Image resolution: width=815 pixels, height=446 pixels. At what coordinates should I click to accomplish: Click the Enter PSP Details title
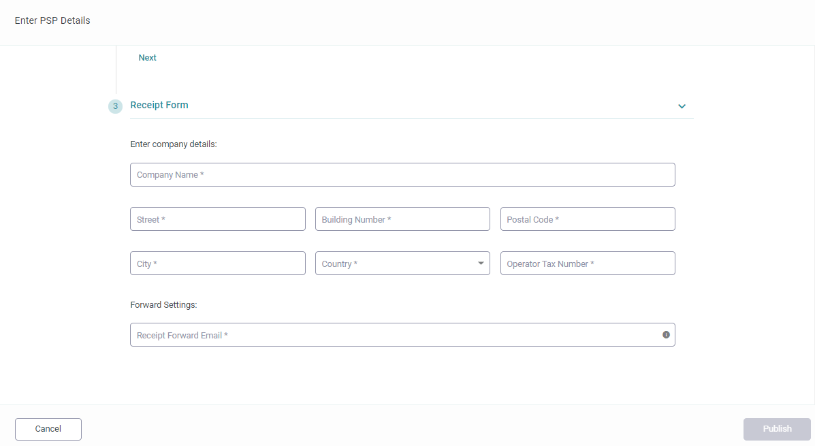coord(52,20)
